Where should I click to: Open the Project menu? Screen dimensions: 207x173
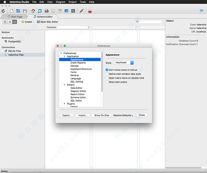[x=72, y=2]
